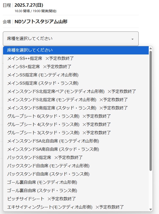Viewport: 159px width, 214px height.
Task: Choose メインスタンドSA南自由席 (スタッド・ランス側)
Action: pos(76,149)
